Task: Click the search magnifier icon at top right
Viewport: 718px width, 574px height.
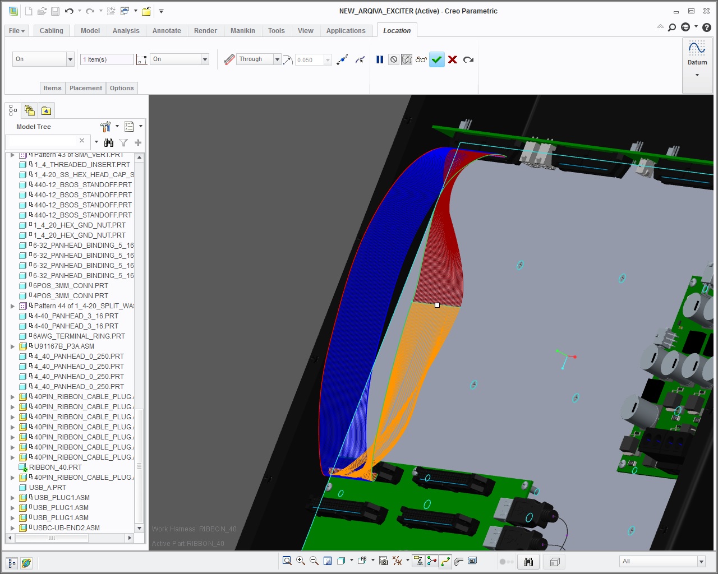Action: point(672,27)
